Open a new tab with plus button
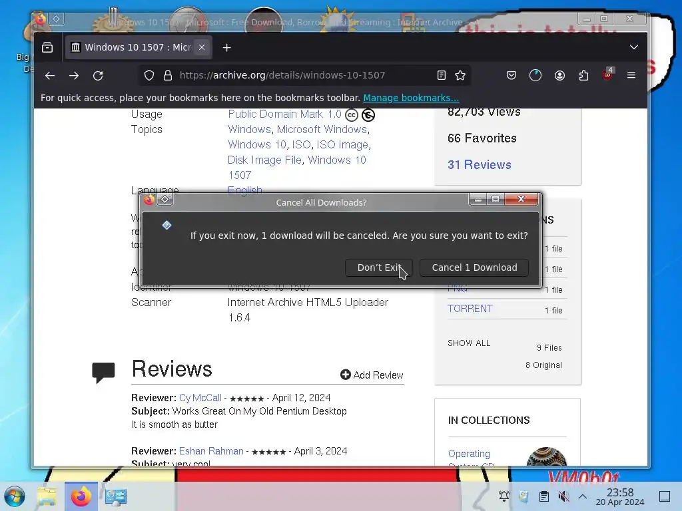The height and width of the screenshot is (511, 682). 226,47
